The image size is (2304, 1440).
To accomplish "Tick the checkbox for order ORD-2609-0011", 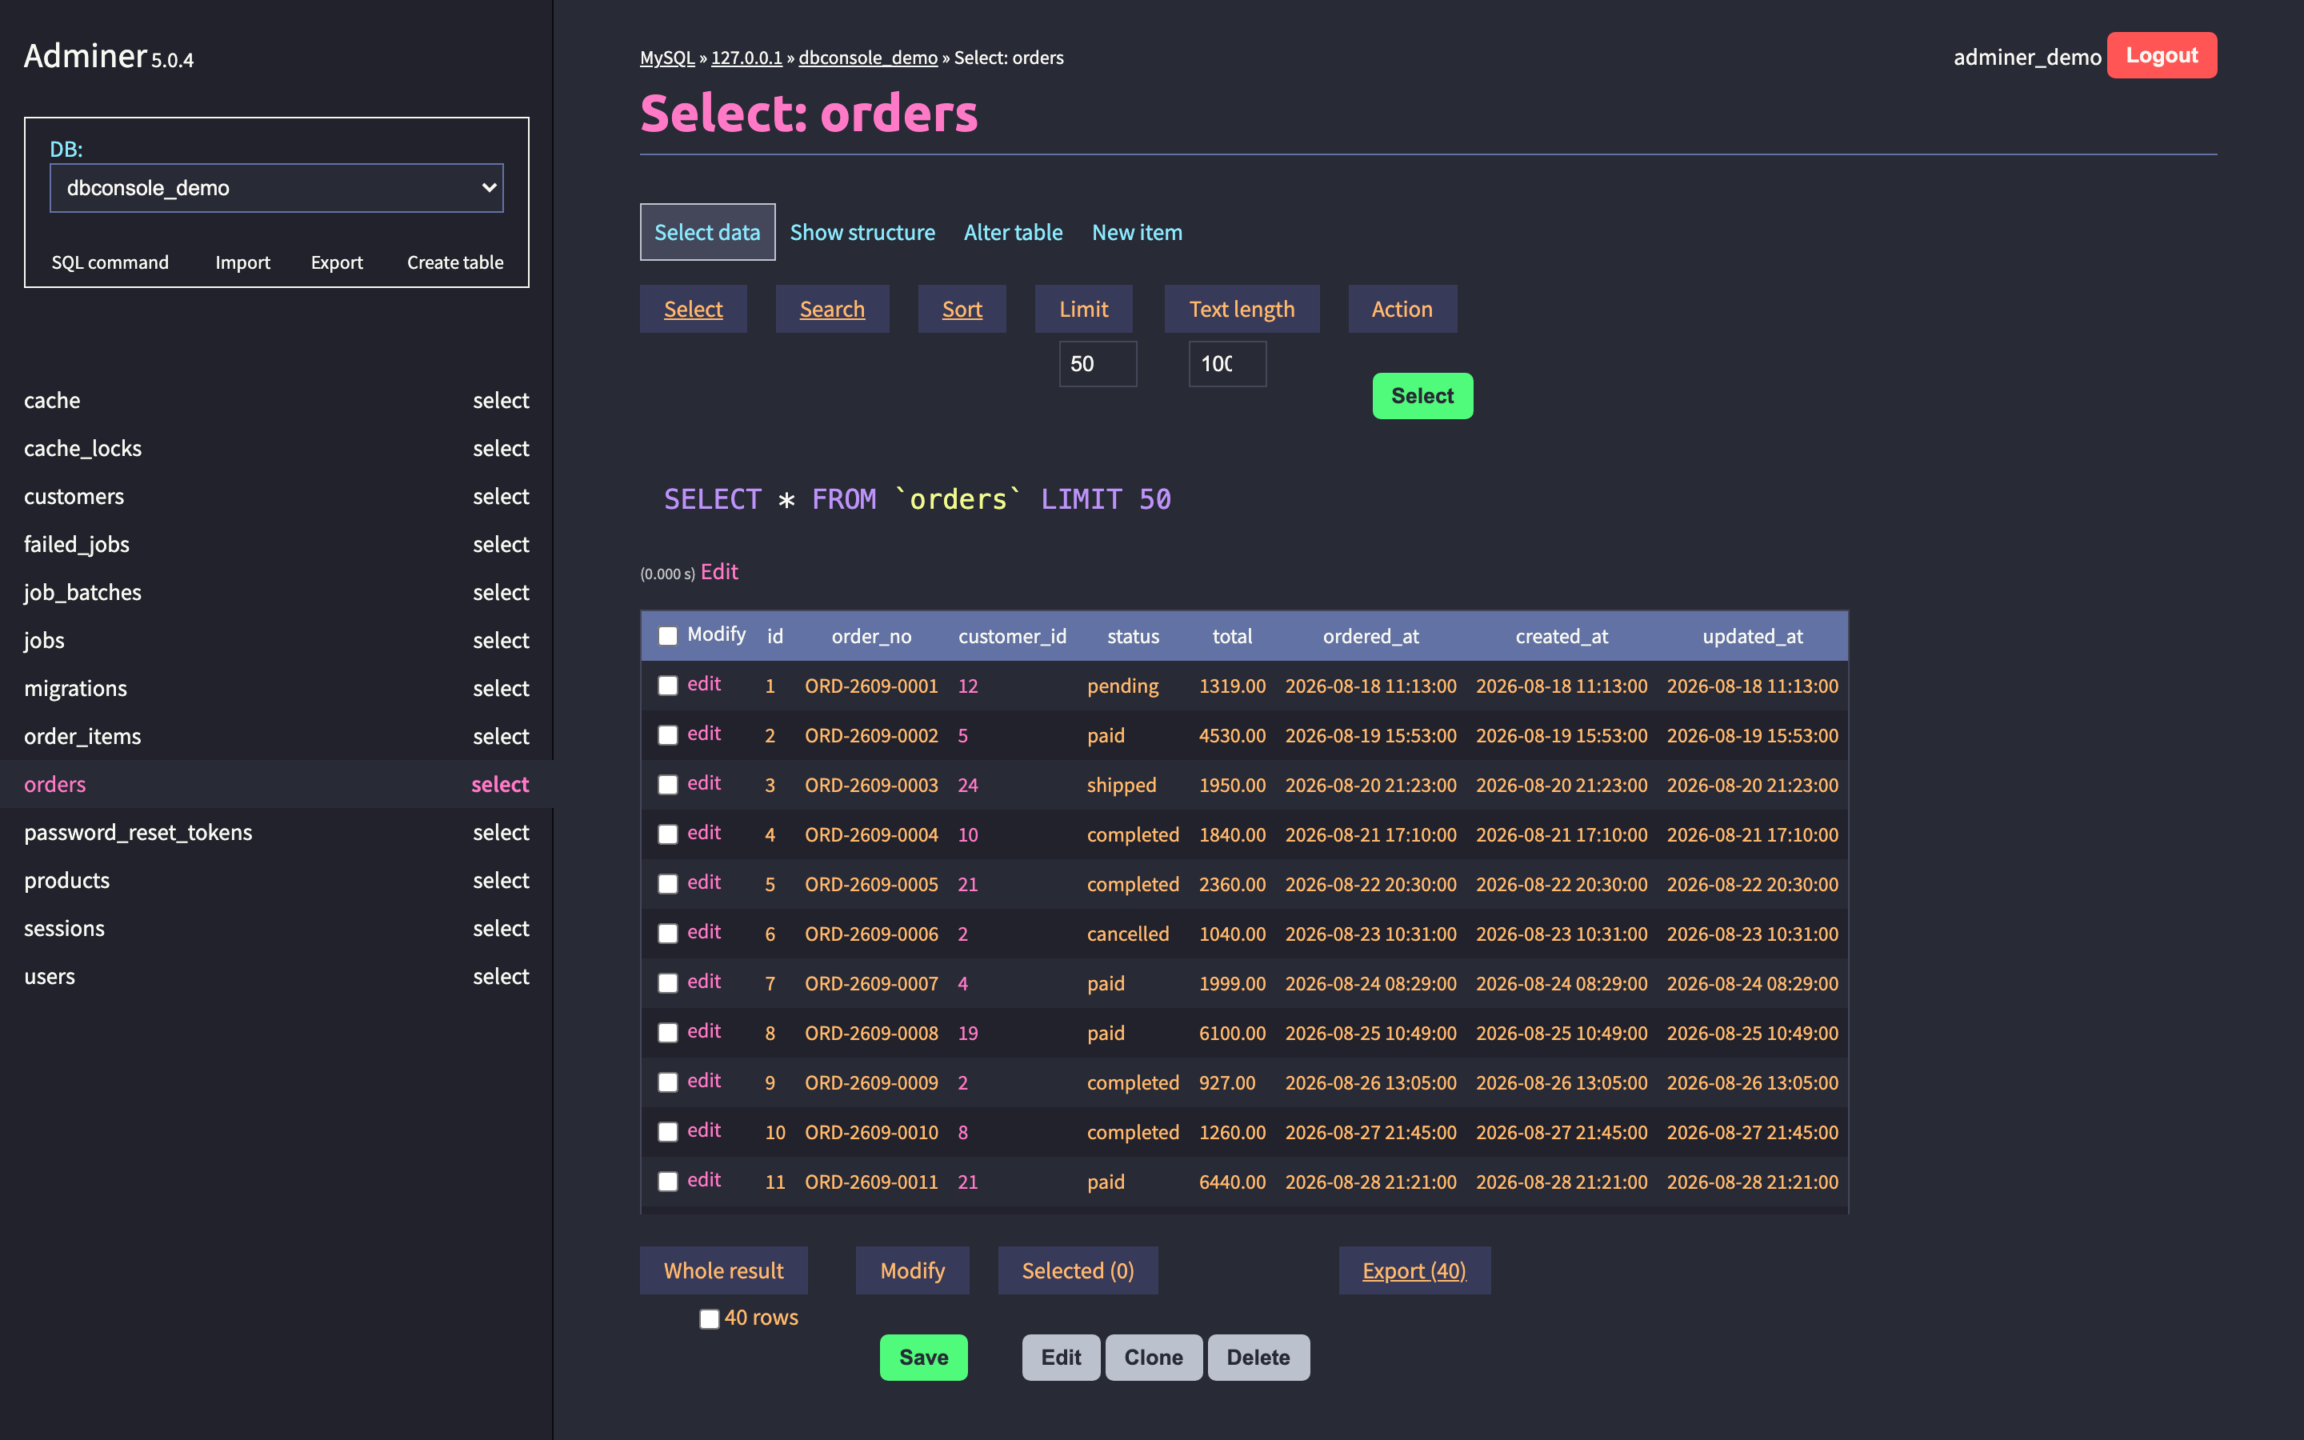I will pos(668,1181).
